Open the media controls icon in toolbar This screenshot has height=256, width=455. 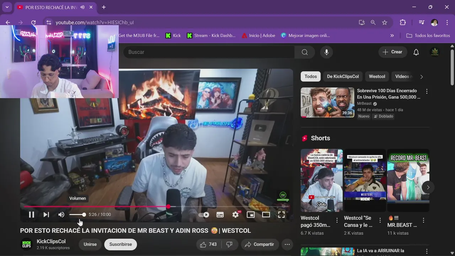422,22
